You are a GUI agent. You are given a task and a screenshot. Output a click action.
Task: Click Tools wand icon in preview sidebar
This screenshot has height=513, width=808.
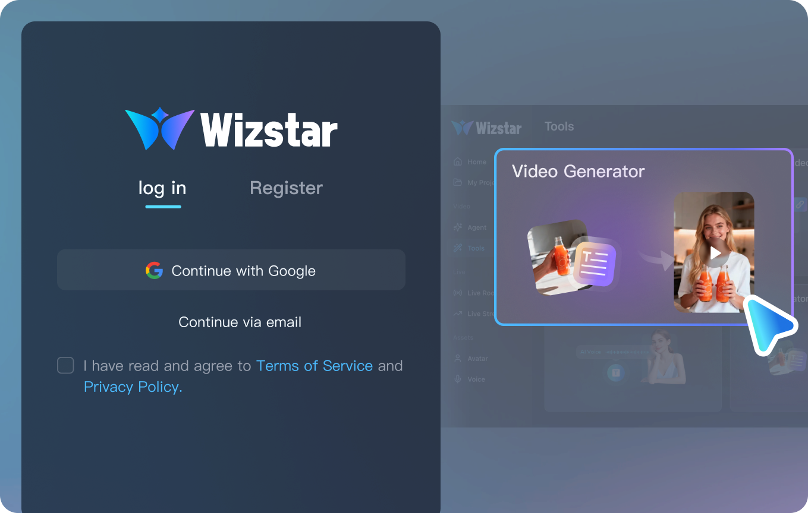coord(458,248)
